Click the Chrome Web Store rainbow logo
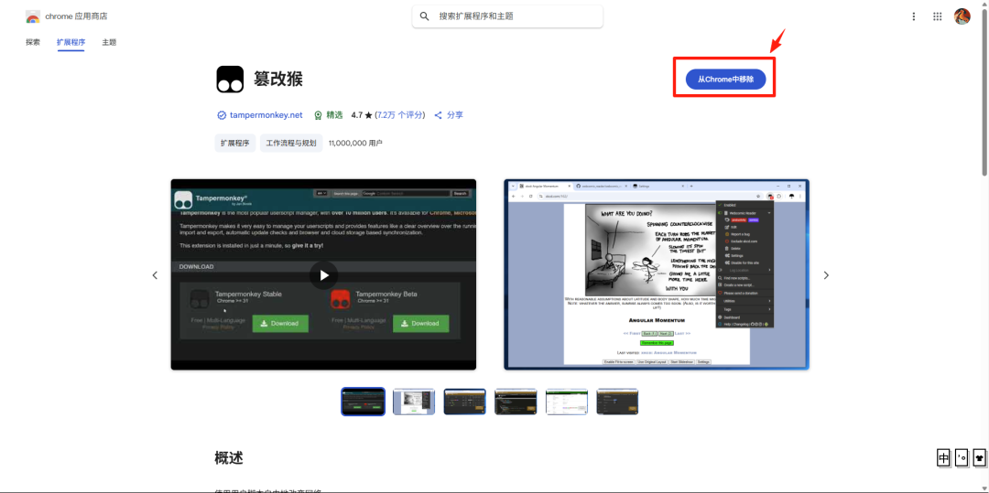Screen dimensions: 989x493 tap(33, 16)
